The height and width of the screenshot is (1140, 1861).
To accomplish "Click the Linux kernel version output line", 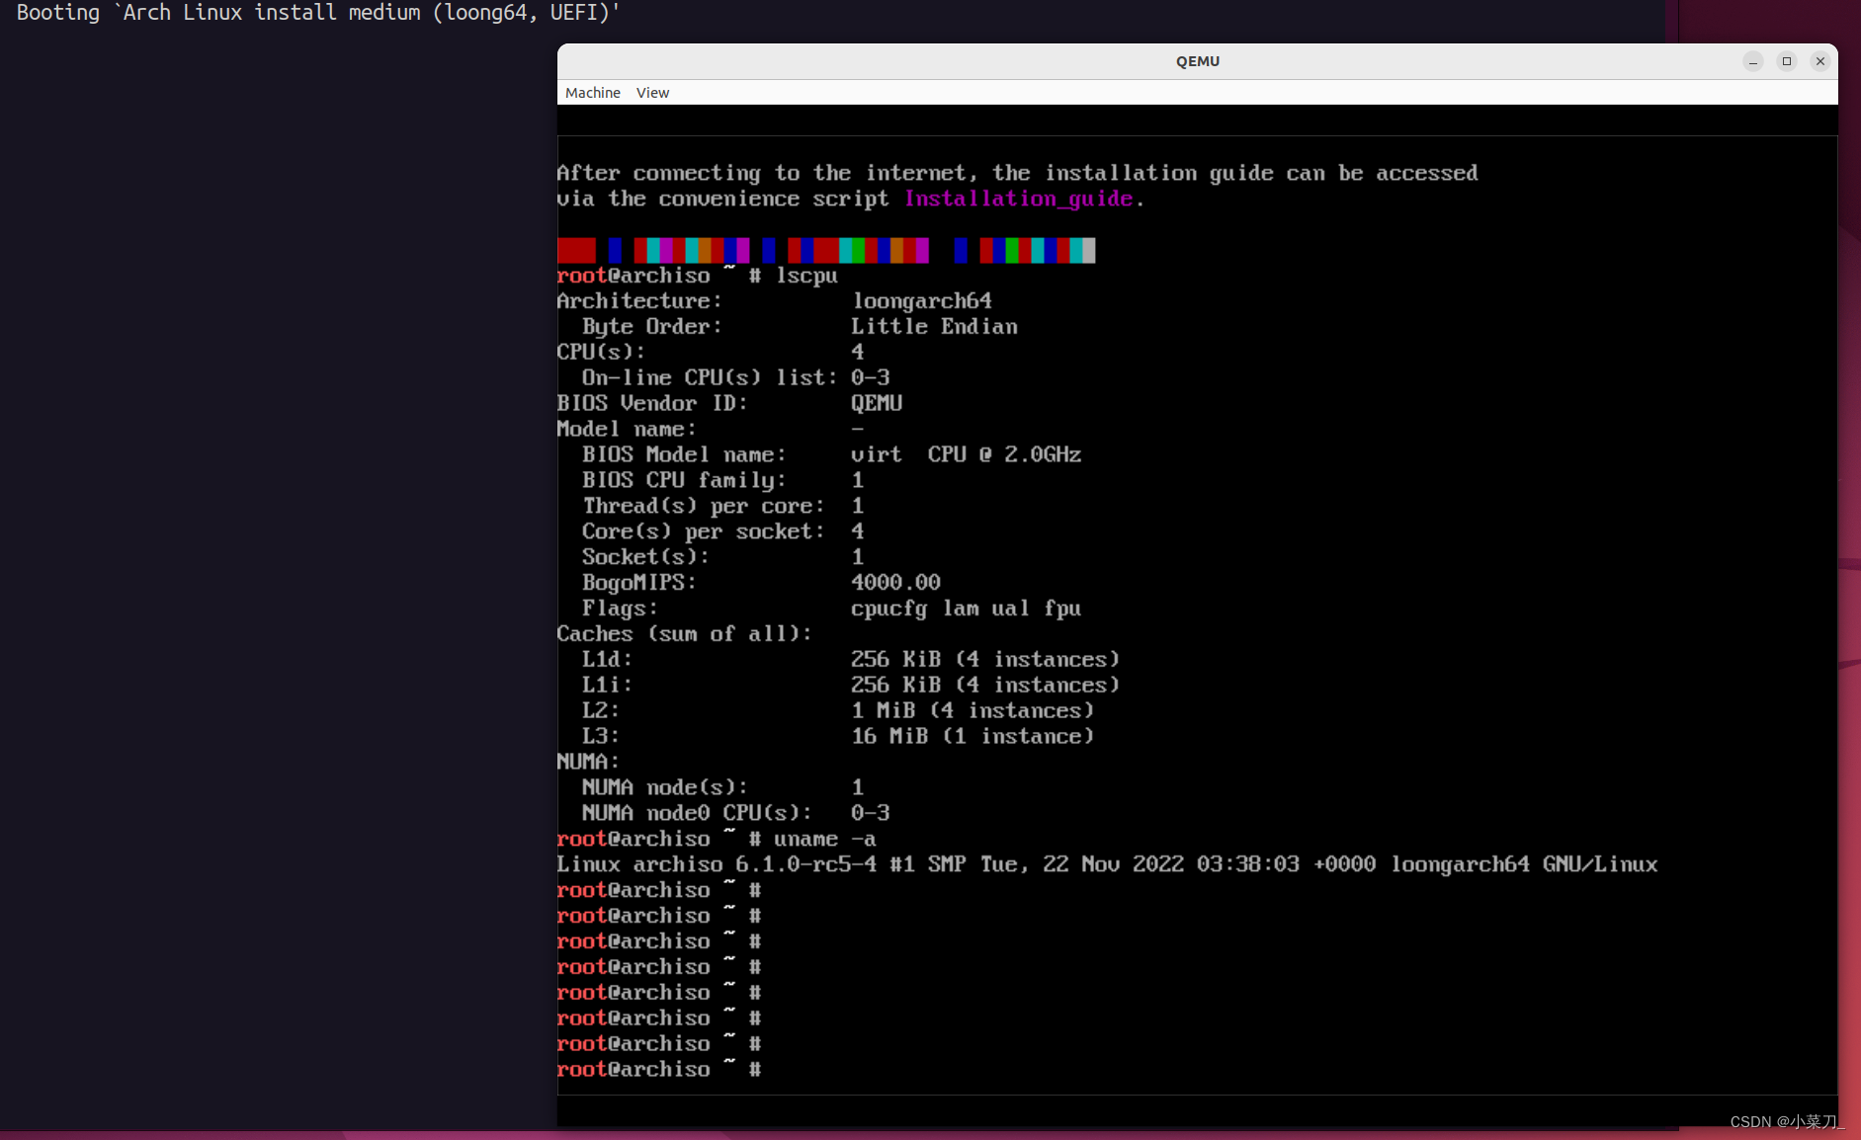I will coord(1107,863).
